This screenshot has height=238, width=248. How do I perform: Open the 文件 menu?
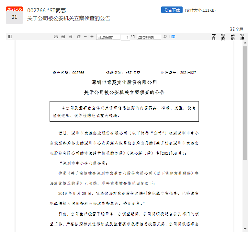(214, 37)
